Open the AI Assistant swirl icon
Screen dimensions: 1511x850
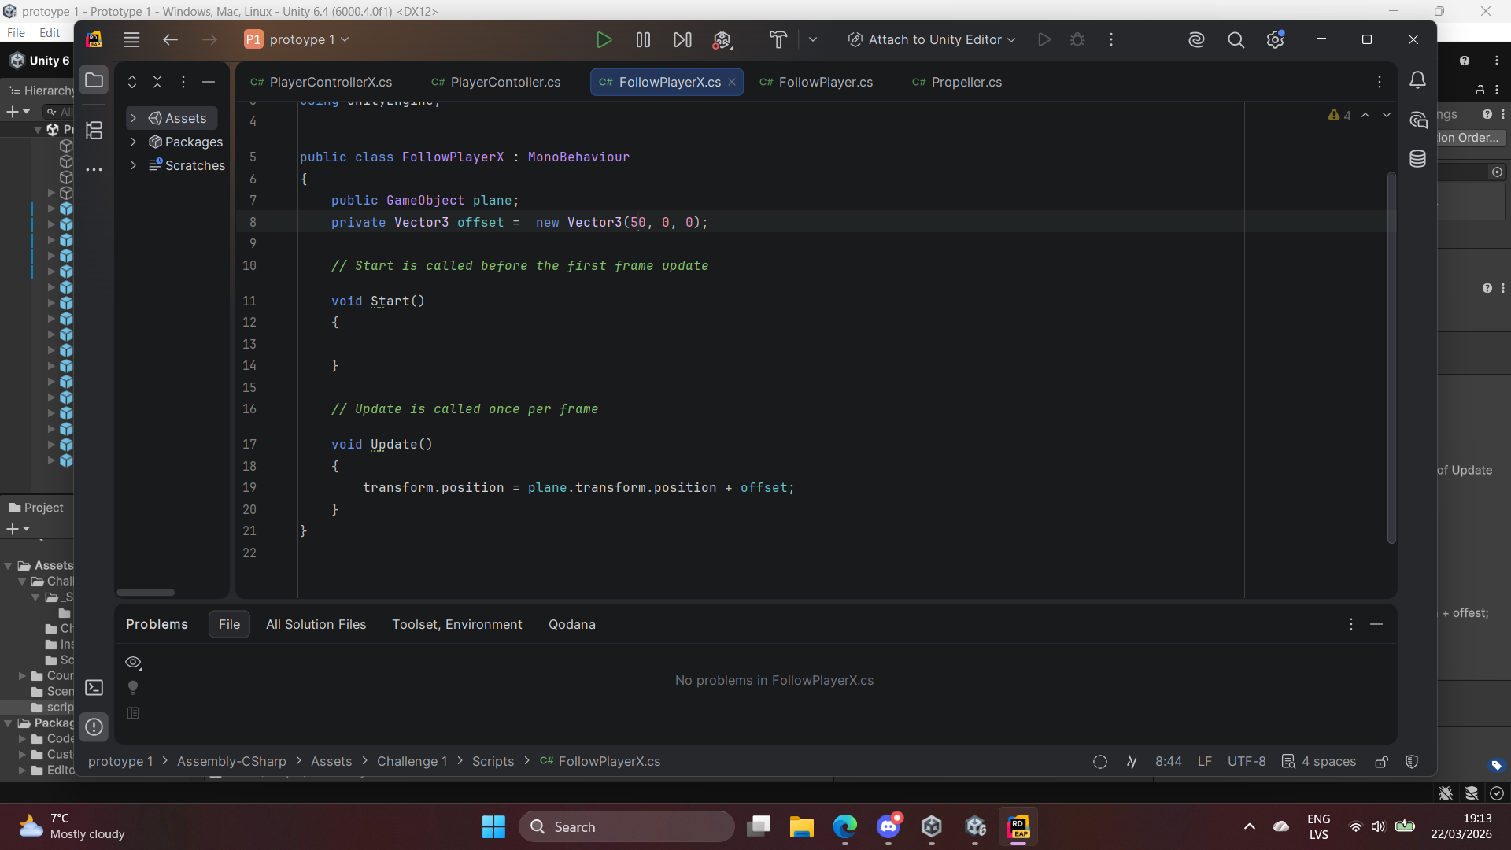[x=1196, y=40]
